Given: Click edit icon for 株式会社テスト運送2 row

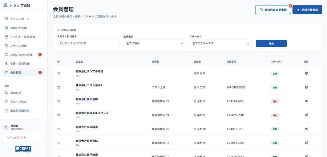Looking at the screenshot, I should (306, 87).
